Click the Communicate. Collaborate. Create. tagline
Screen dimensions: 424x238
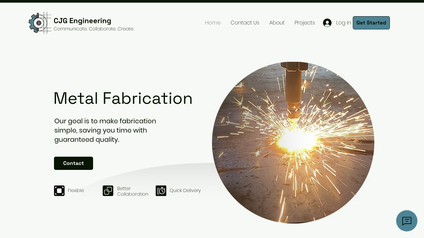coord(94,29)
